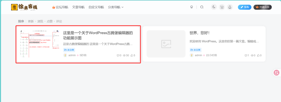Open the search magnifier icon
The width and height of the screenshot is (281, 102).
(x=202, y=7)
